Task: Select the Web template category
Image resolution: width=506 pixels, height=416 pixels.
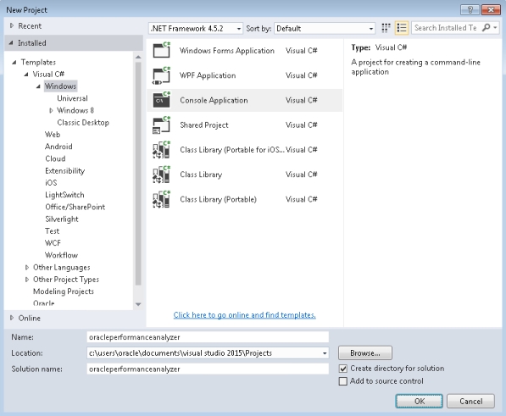Action: (x=53, y=135)
